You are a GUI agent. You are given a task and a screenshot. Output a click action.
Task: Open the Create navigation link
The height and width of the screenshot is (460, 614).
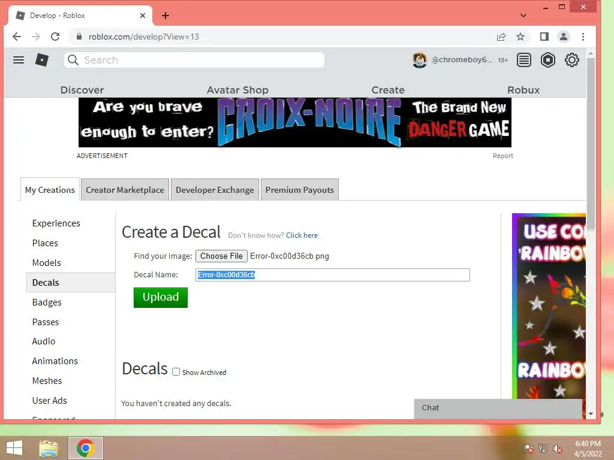point(388,90)
